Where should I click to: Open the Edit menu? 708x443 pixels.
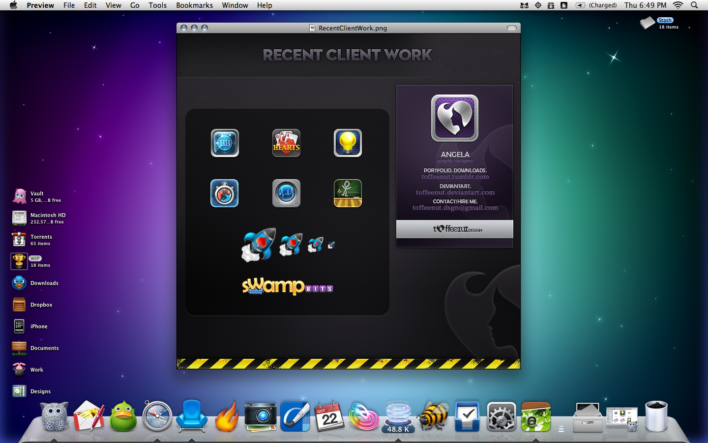pyautogui.click(x=90, y=5)
